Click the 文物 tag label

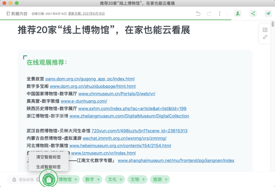(135, 179)
